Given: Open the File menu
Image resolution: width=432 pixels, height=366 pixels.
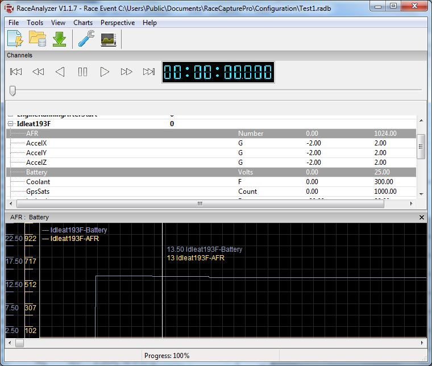Looking at the screenshot, I should (x=14, y=23).
